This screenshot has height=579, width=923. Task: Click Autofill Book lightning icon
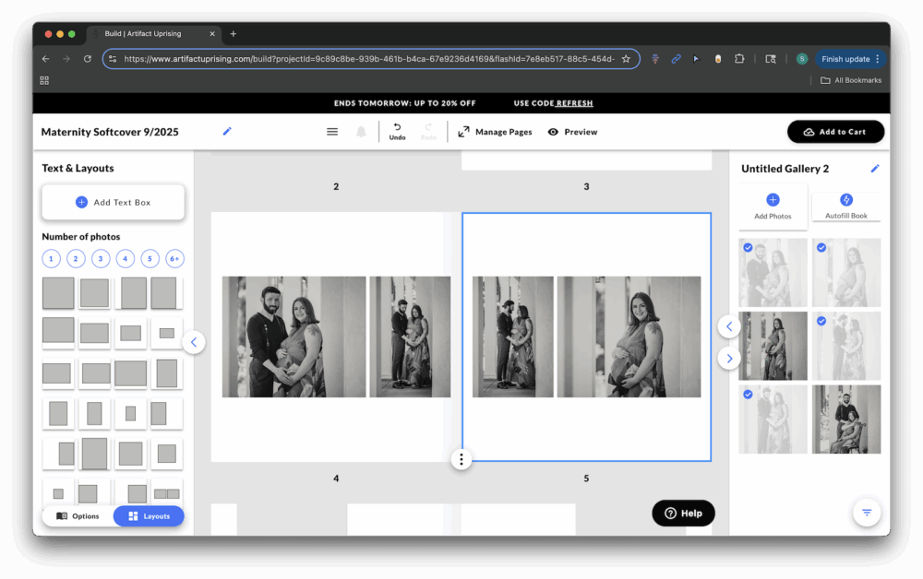[x=845, y=200]
